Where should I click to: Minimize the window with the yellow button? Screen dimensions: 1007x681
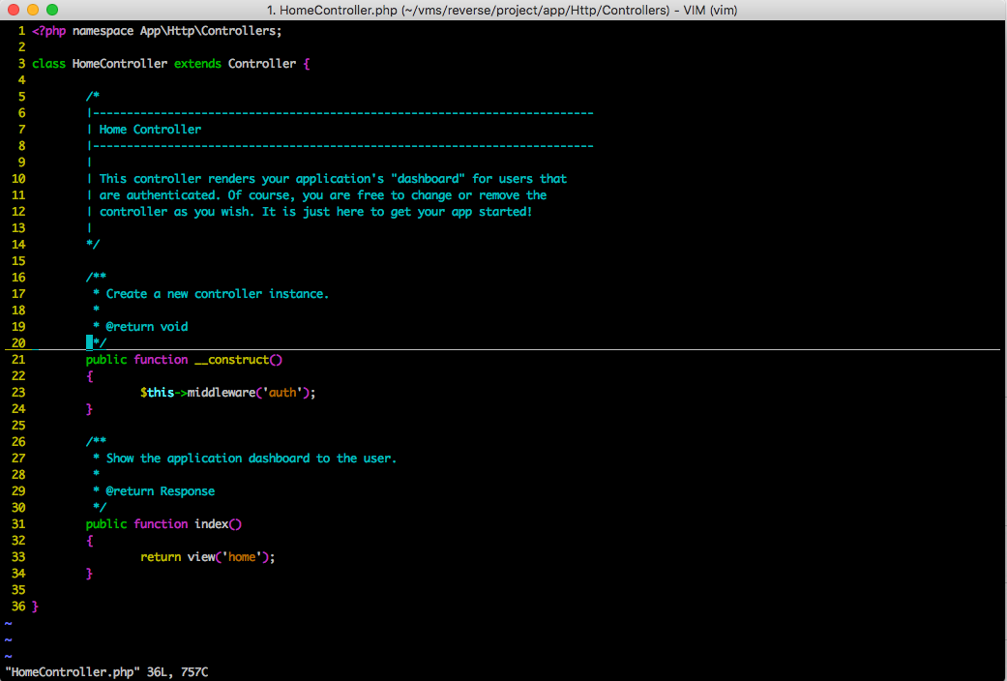coord(32,10)
